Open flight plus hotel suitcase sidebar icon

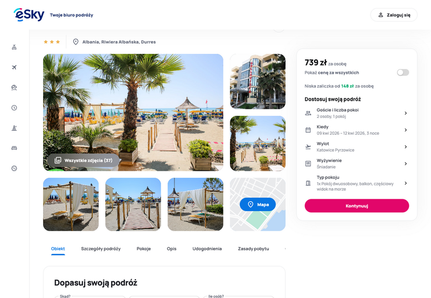[15, 47]
